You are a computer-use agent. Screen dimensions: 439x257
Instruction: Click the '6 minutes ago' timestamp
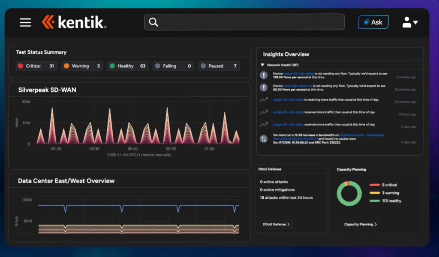pos(406,77)
